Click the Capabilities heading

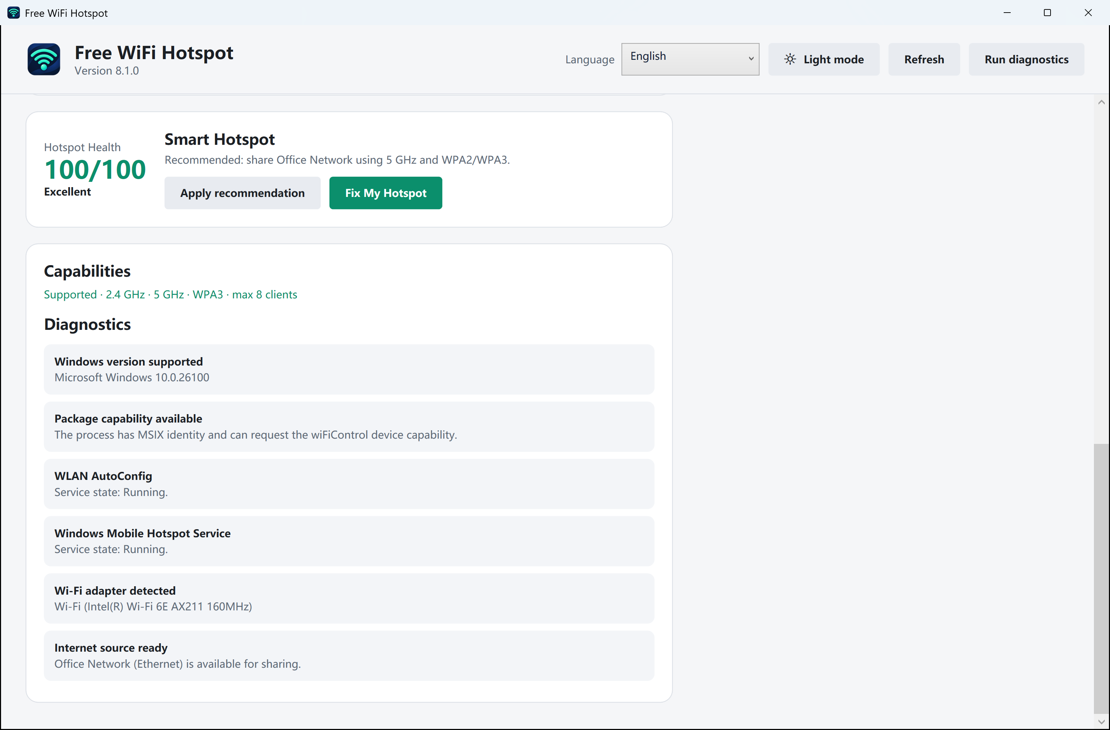[87, 271]
